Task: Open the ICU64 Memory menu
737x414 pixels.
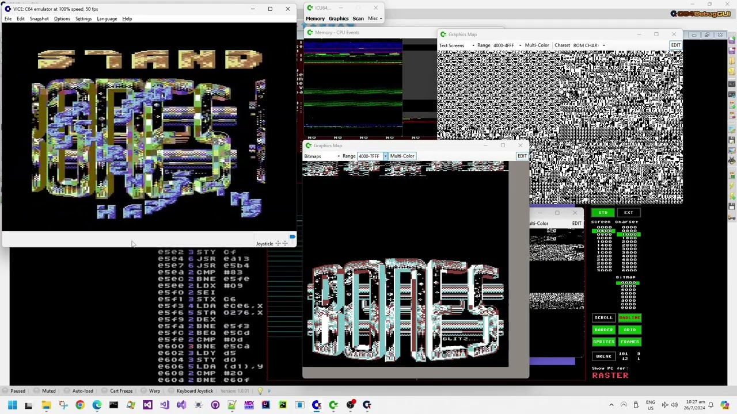Action: [315, 18]
